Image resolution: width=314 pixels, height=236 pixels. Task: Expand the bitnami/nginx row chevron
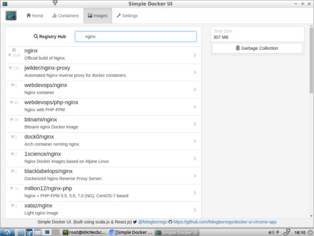pos(195,124)
